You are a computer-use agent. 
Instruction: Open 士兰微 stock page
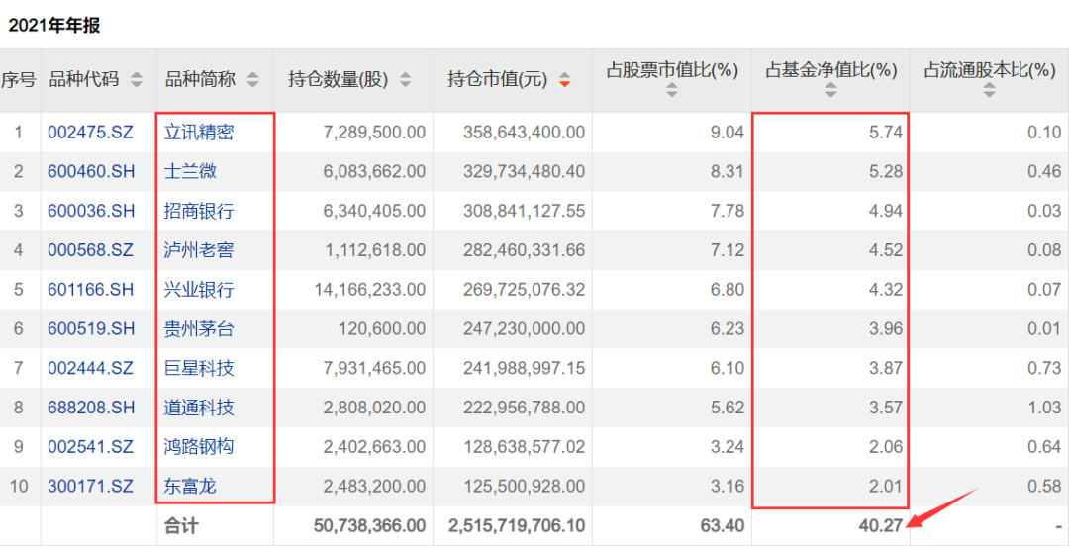click(190, 172)
